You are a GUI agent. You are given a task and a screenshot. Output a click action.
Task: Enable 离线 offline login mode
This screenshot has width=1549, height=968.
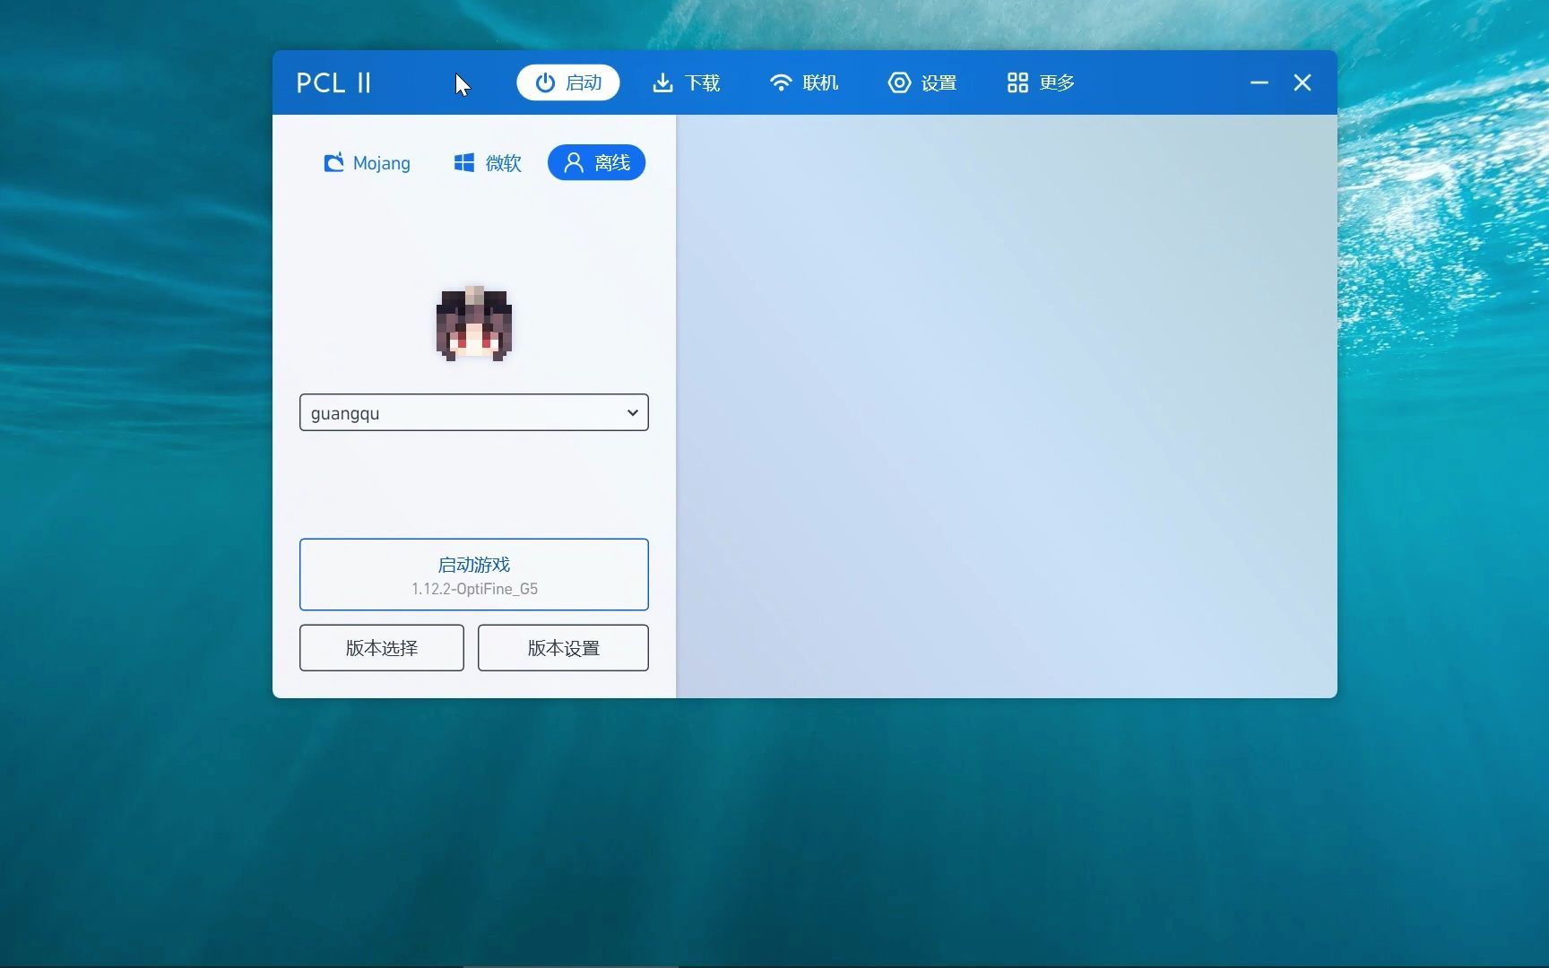596,162
